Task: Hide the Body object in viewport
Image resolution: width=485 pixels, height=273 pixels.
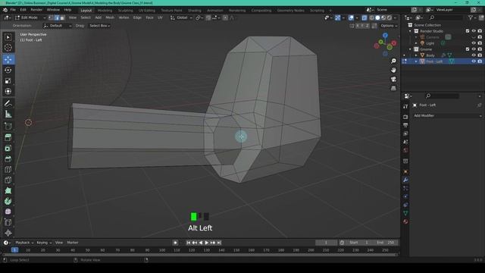Action: (x=474, y=55)
